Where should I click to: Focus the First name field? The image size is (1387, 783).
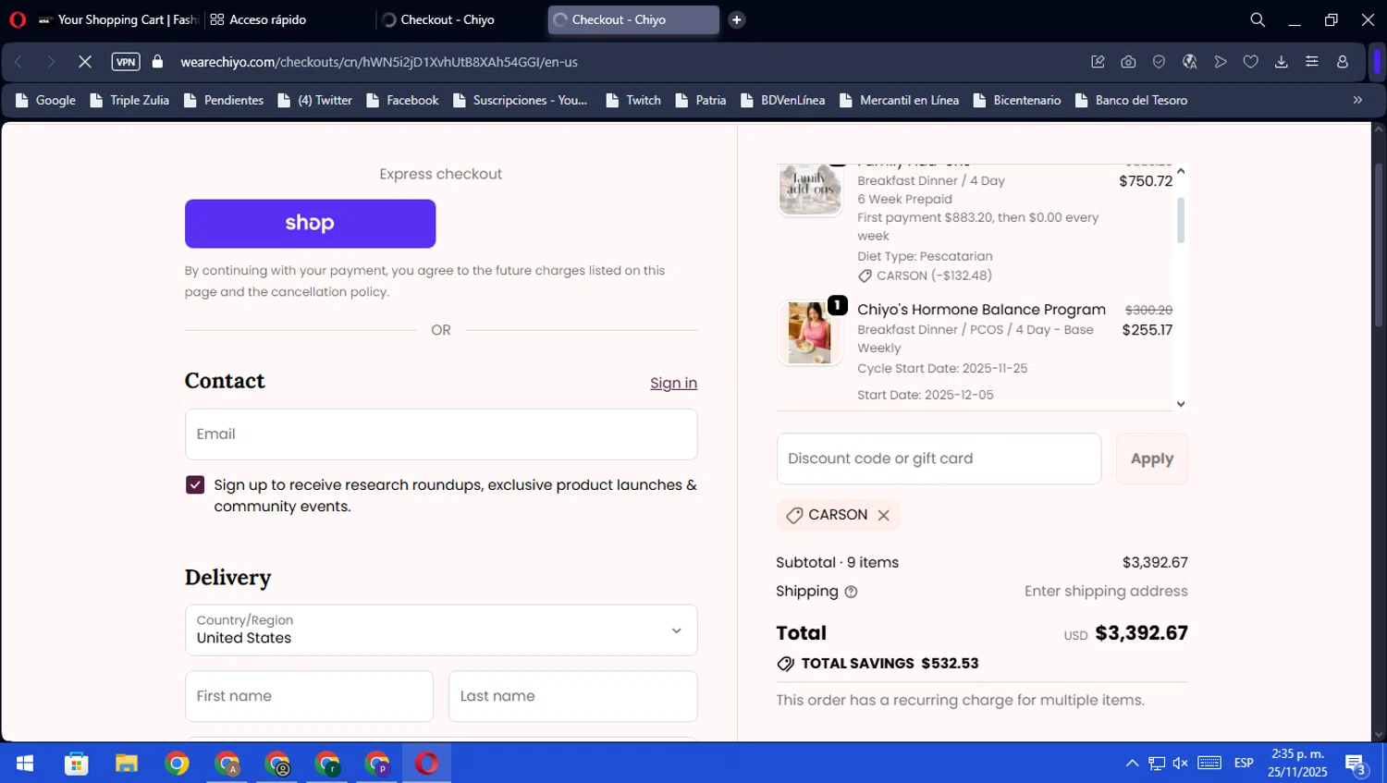pyautogui.click(x=309, y=696)
